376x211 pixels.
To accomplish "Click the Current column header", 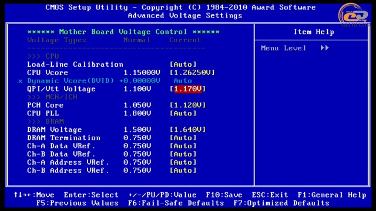I will click(x=185, y=40).
